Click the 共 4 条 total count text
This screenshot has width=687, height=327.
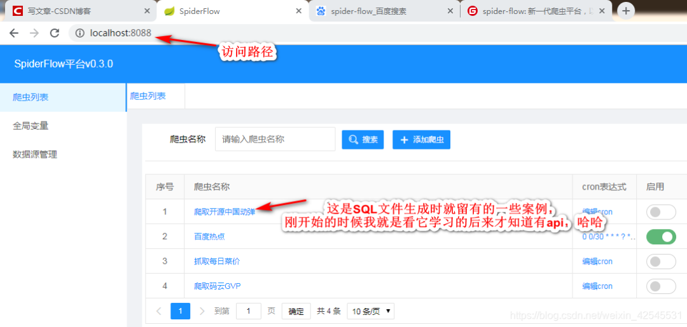click(x=329, y=311)
